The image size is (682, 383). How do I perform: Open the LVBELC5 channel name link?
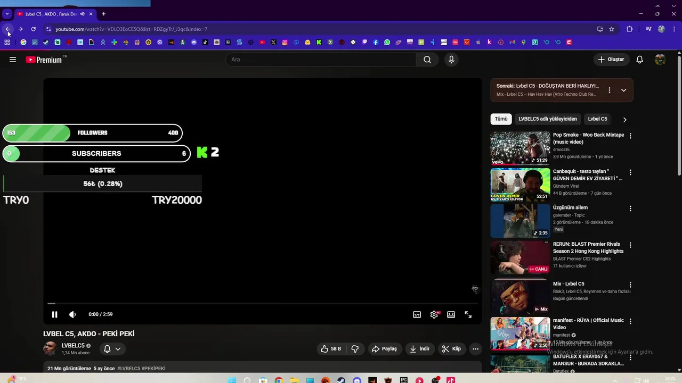(x=73, y=346)
